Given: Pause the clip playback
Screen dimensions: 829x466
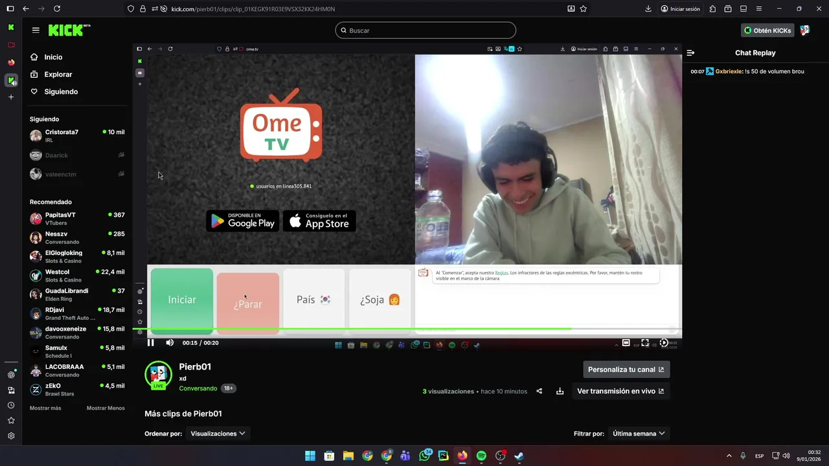Looking at the screenshot, I should (x=151, y=342).
